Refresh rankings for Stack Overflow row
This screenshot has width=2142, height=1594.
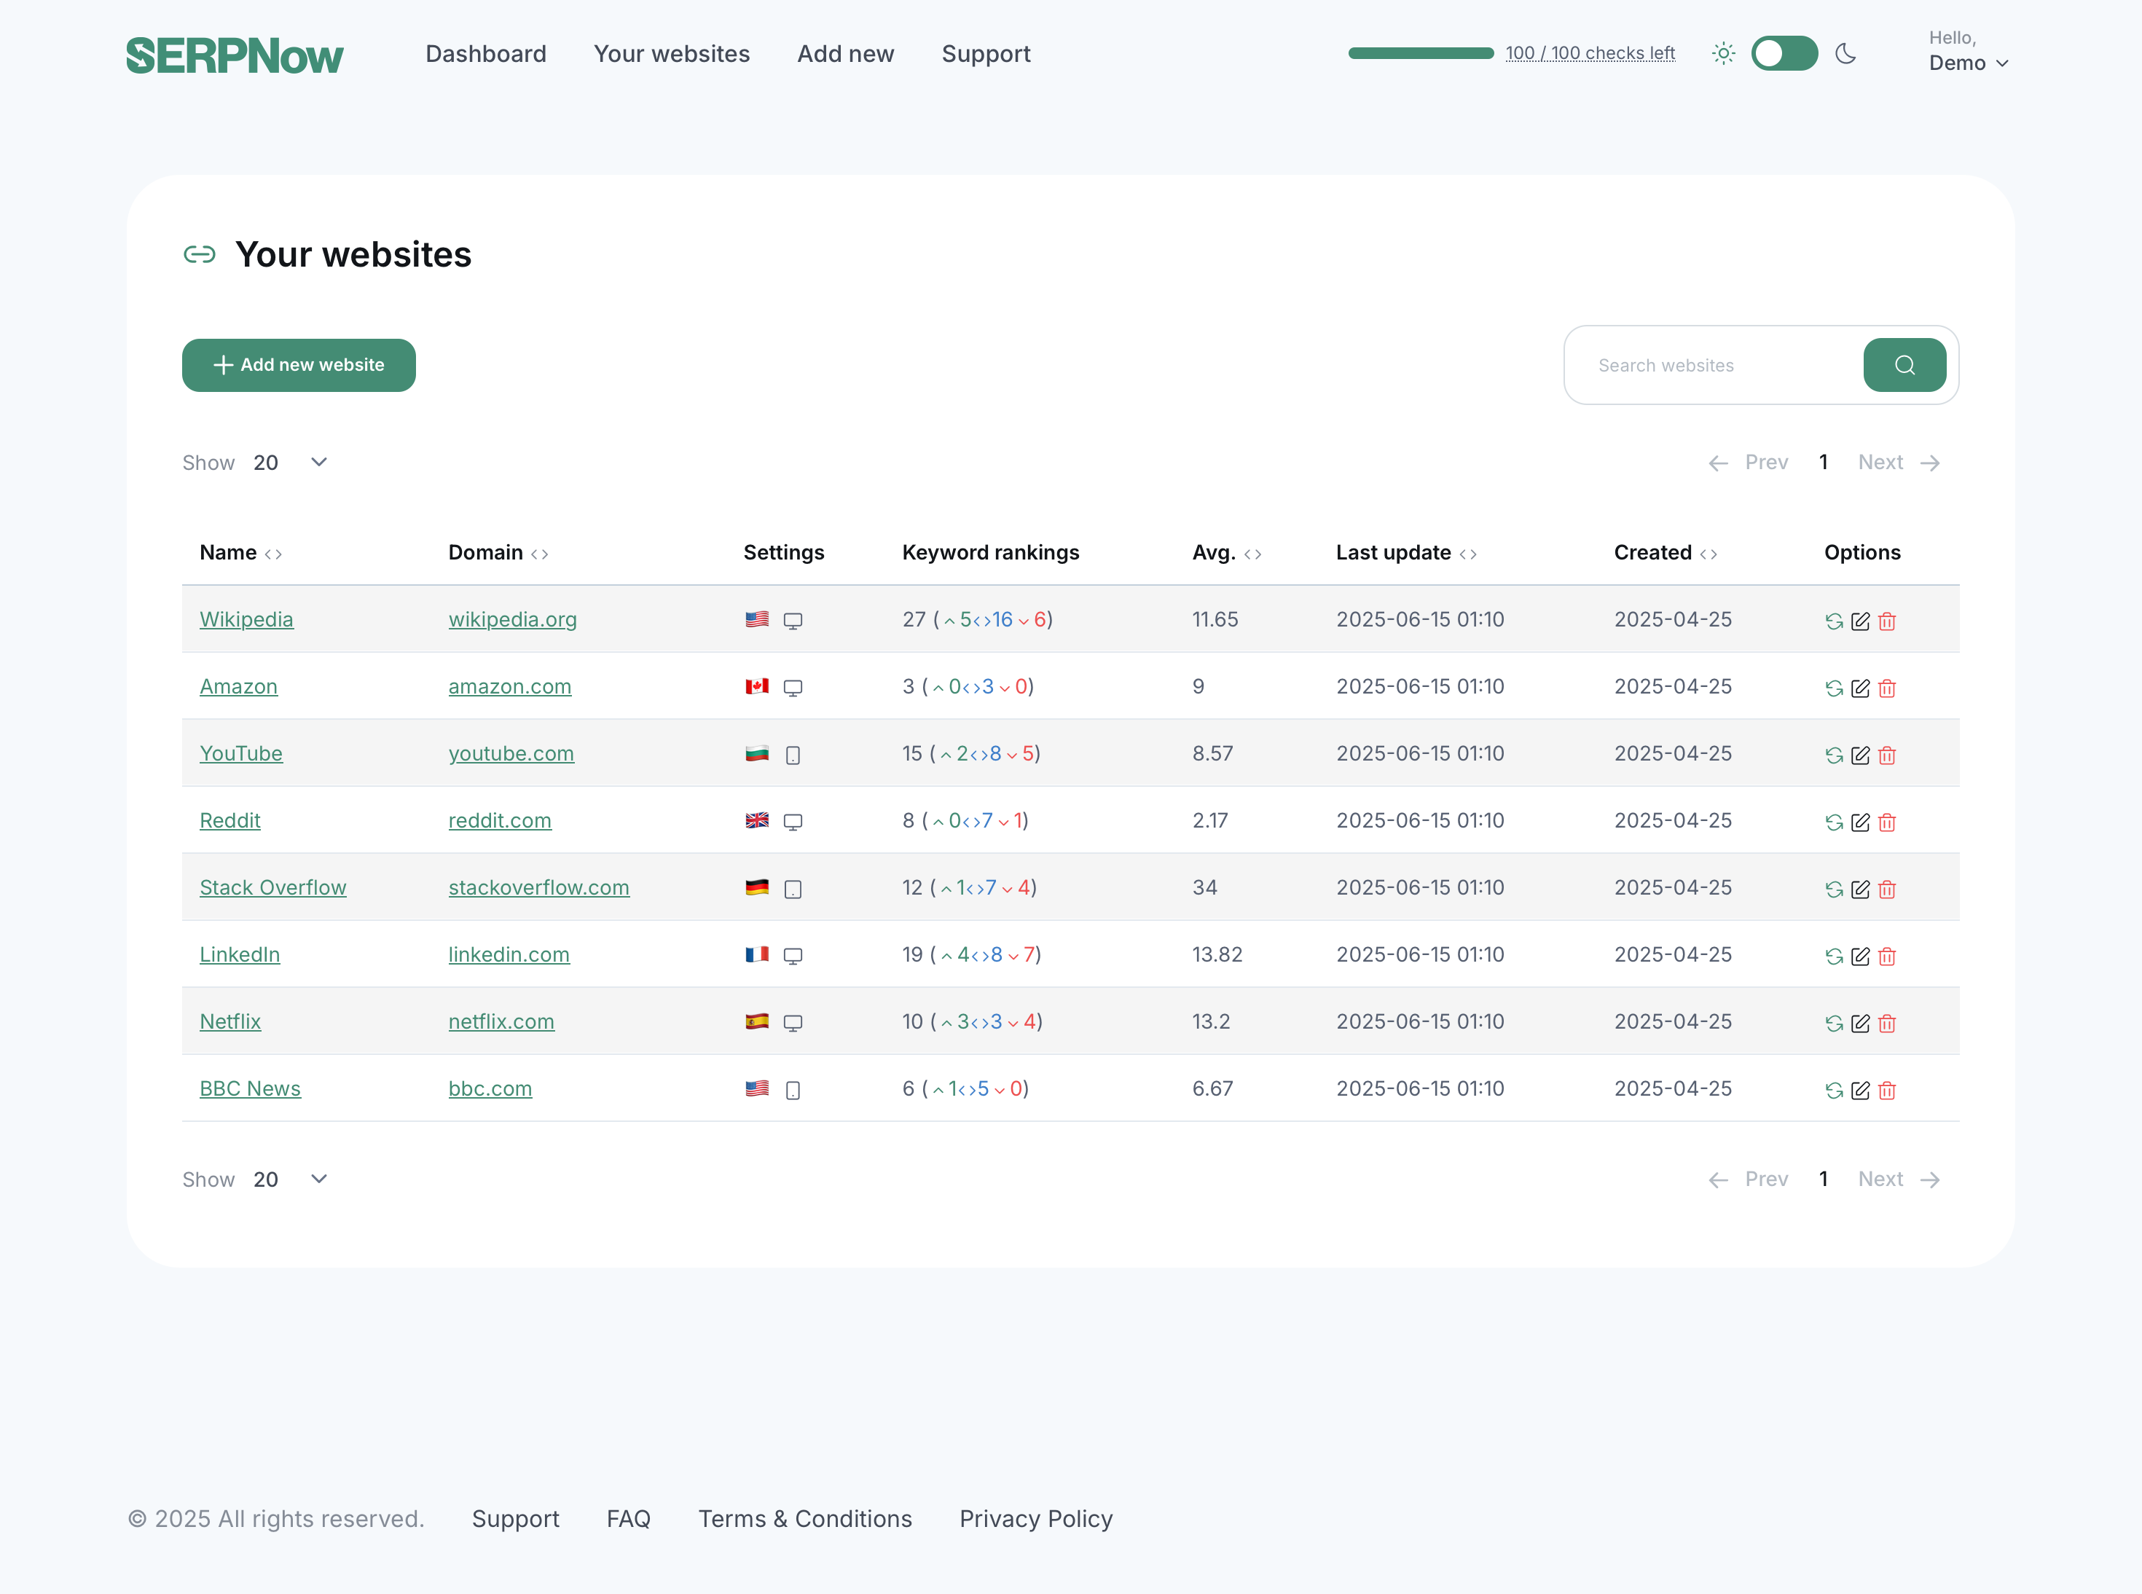pos(1835,890)
